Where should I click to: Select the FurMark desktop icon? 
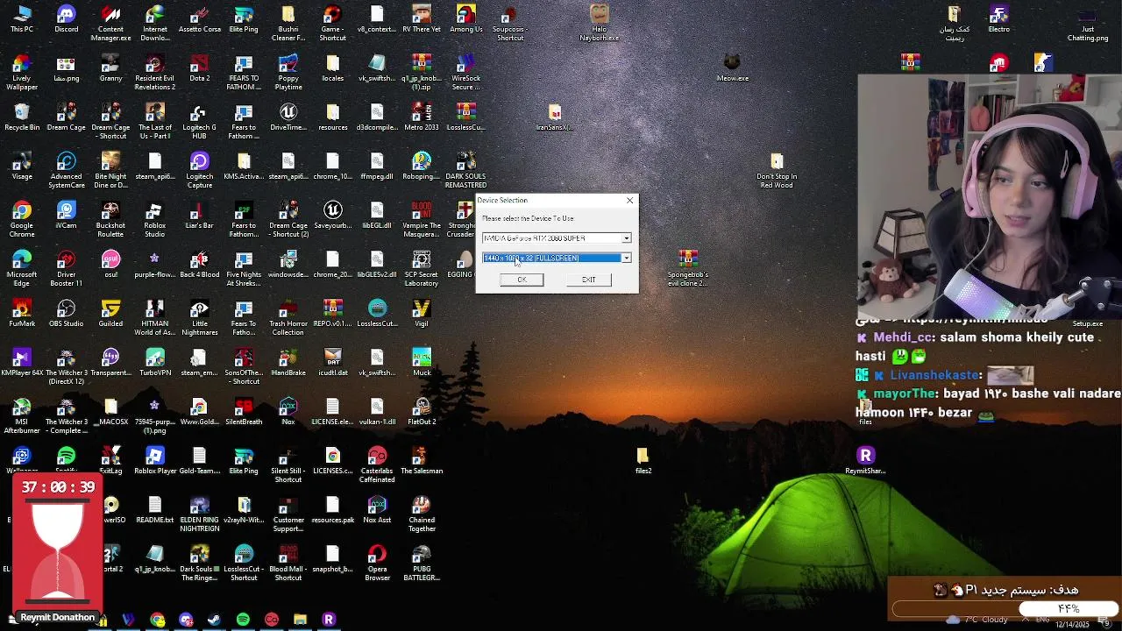coord(22,314)
